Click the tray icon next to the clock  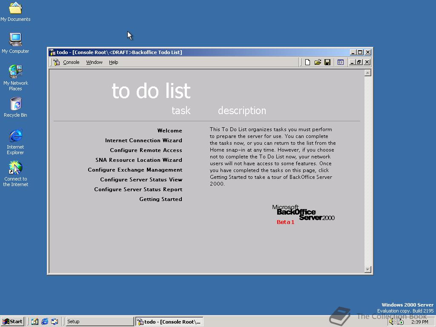point(400,322)
